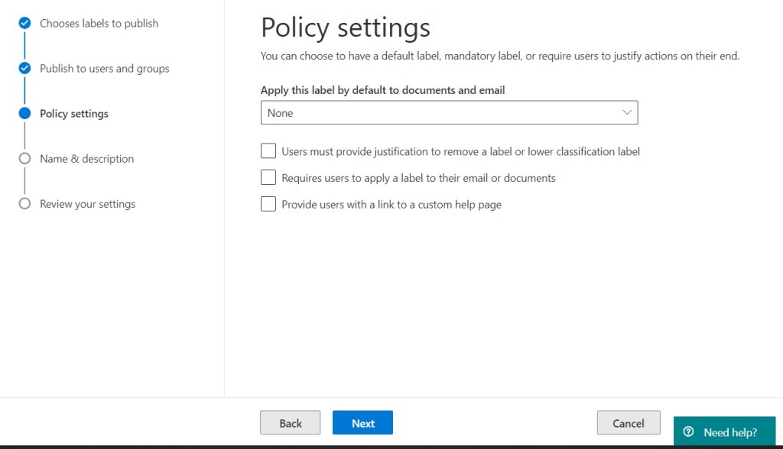Expand the default label dropdown chevron
The image size is (783, 449).
click(x=627, y=113)
